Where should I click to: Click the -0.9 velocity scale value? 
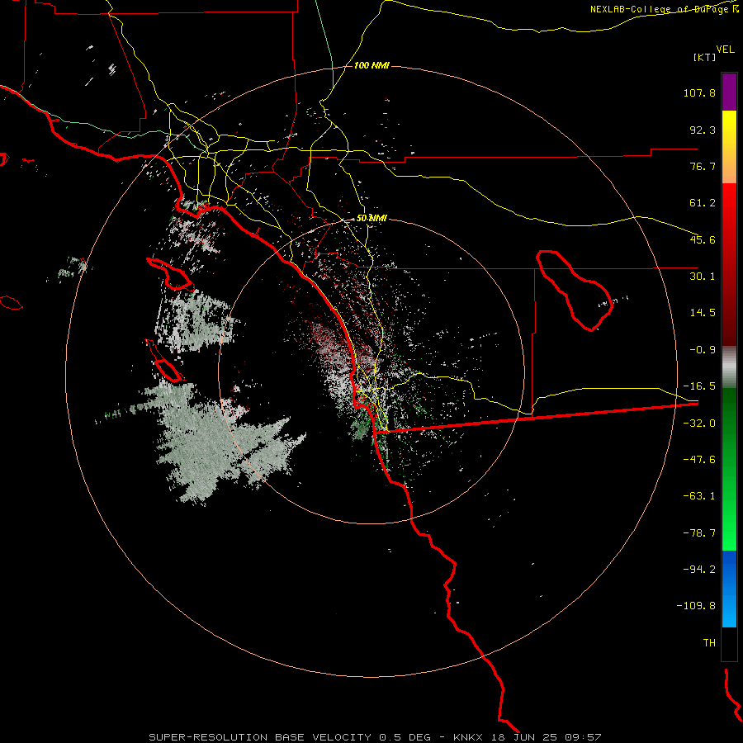click(x=703, y=350)
